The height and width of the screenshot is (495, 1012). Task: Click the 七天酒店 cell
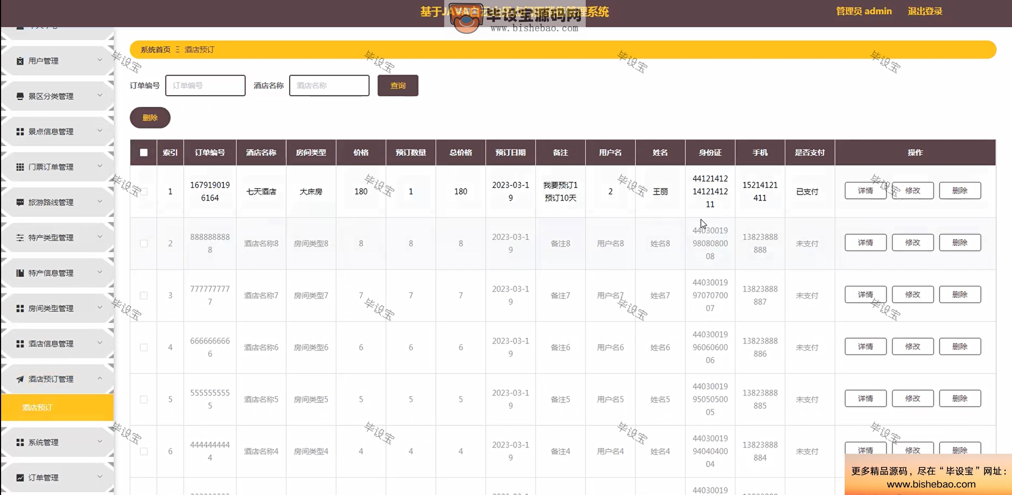261,192
